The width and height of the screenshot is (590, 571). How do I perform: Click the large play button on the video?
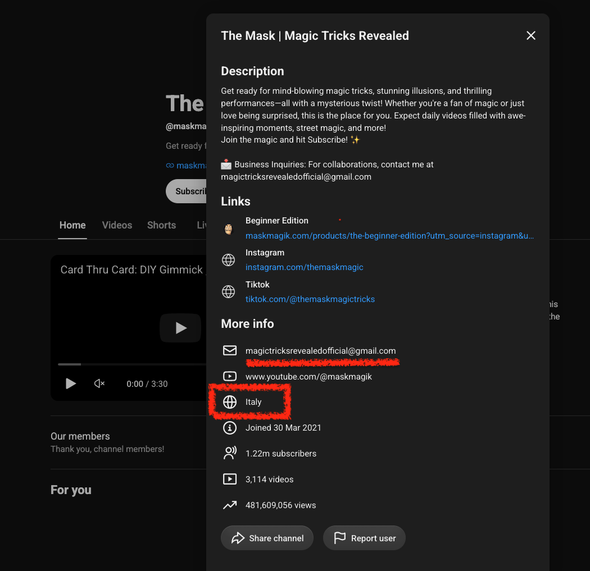180,328
